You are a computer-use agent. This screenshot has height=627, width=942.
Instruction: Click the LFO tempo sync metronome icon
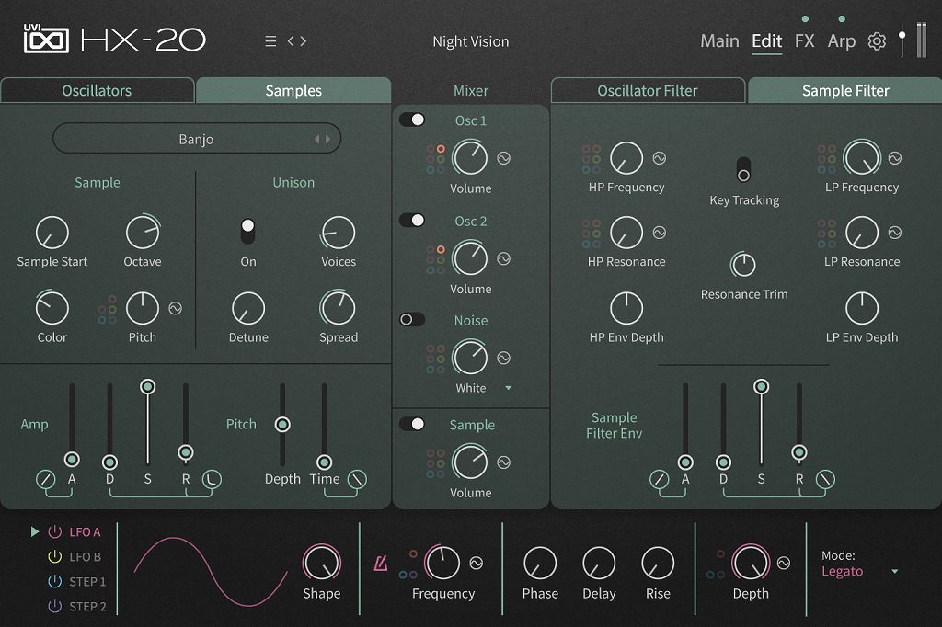pos(380,564)
